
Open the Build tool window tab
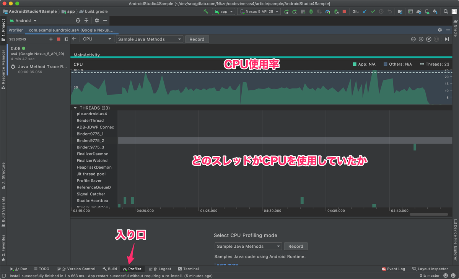110,269
